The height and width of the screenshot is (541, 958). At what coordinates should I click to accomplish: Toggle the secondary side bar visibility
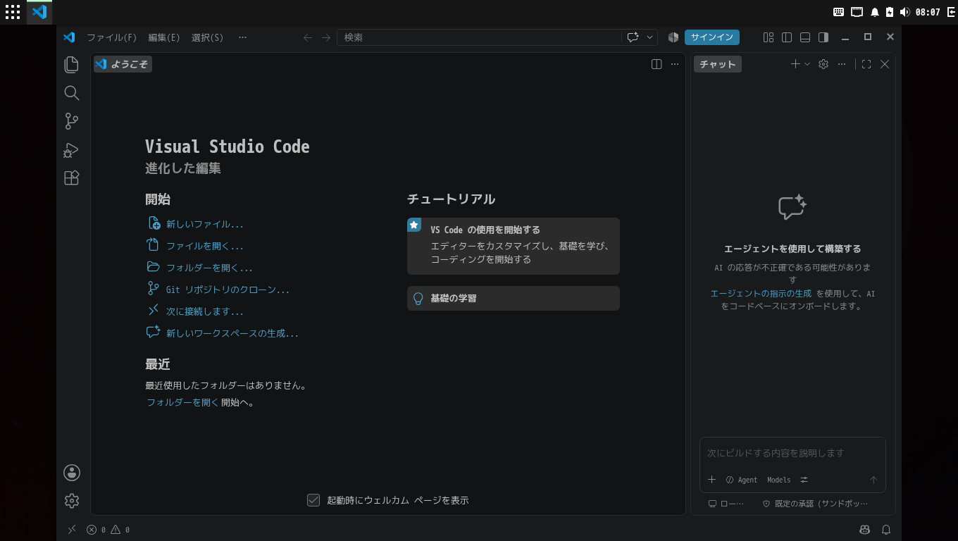click(x=823, y=37)
